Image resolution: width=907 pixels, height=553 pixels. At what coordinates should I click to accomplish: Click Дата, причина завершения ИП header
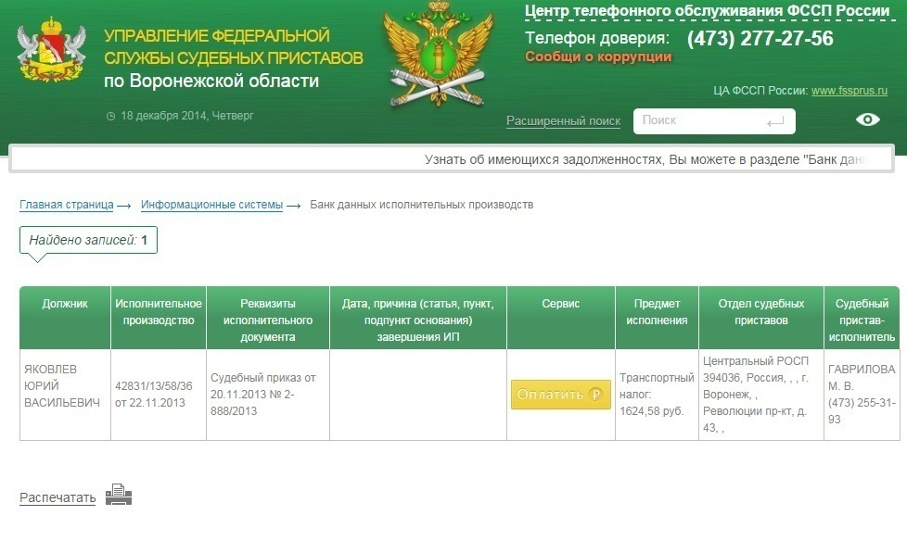pos(418,317)
